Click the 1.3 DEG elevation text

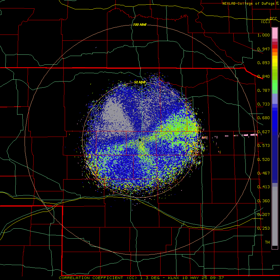(151, 278)
